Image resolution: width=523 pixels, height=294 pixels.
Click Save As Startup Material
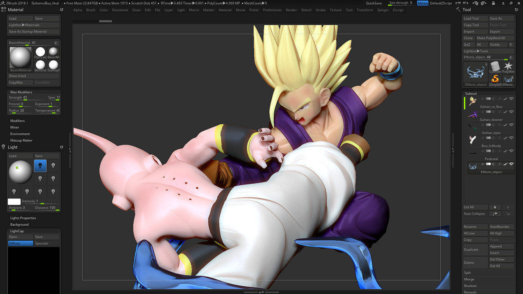click(x=34, y=32)
